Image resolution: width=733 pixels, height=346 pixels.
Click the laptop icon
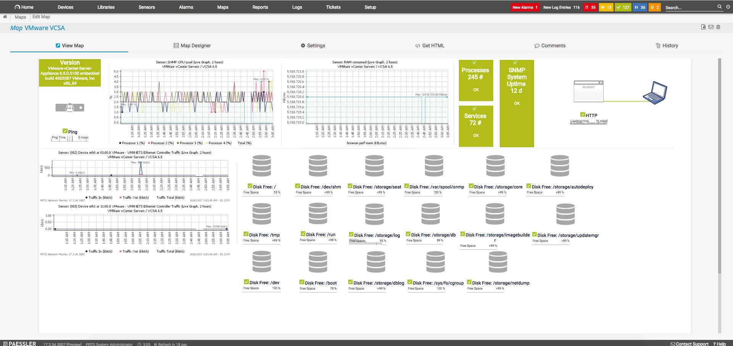tap(655, 93)
